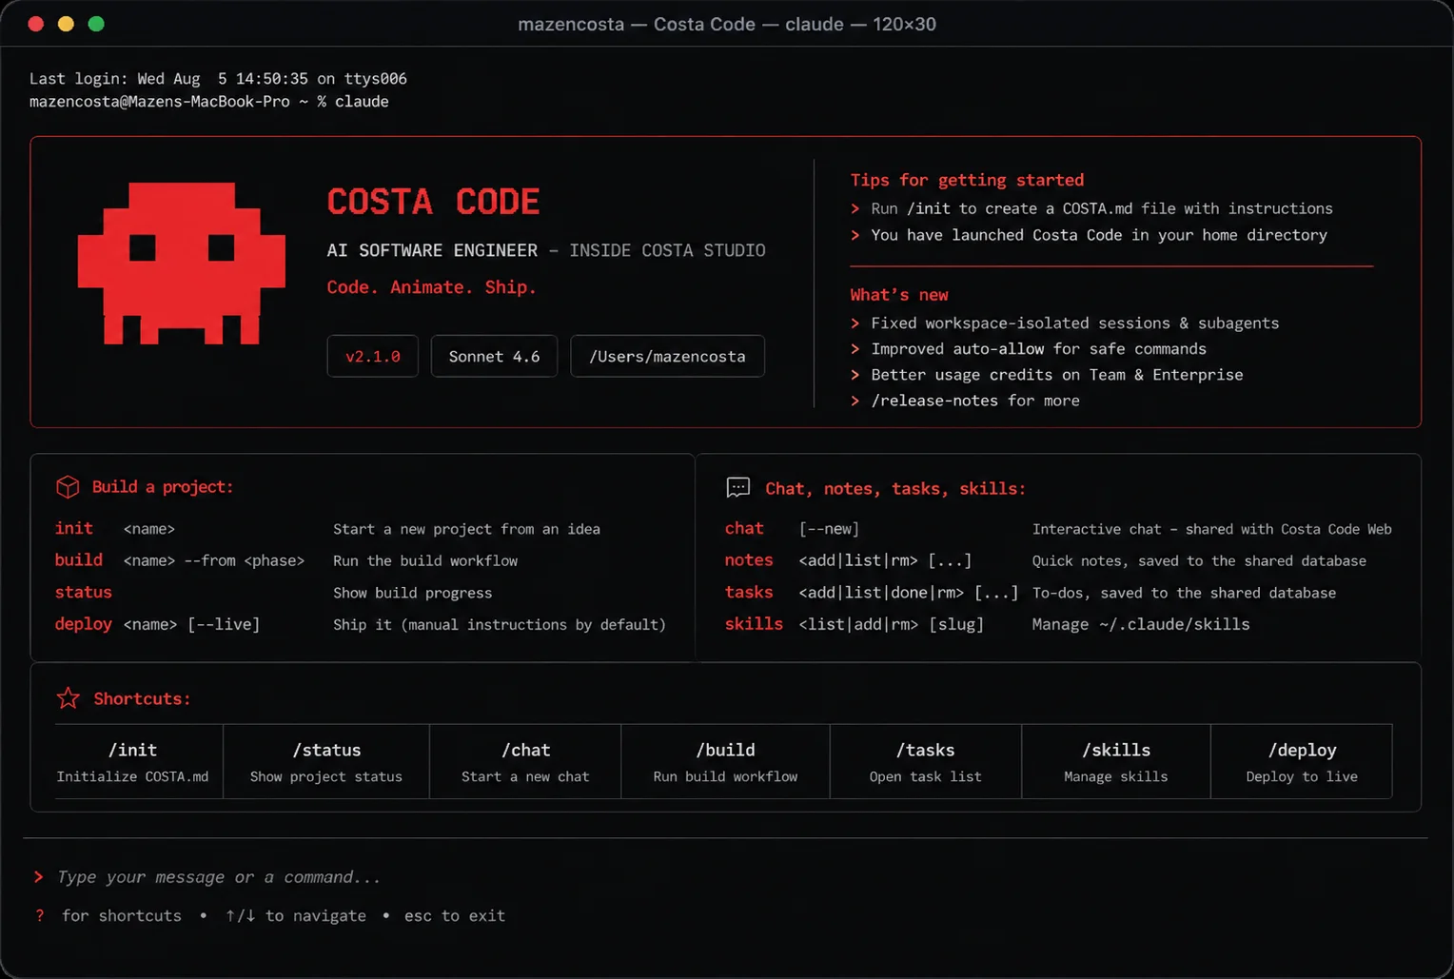Screen dimensions: 1454x979
Task: Click the red pixel-art mascot logo
Action: pos(181,264)
